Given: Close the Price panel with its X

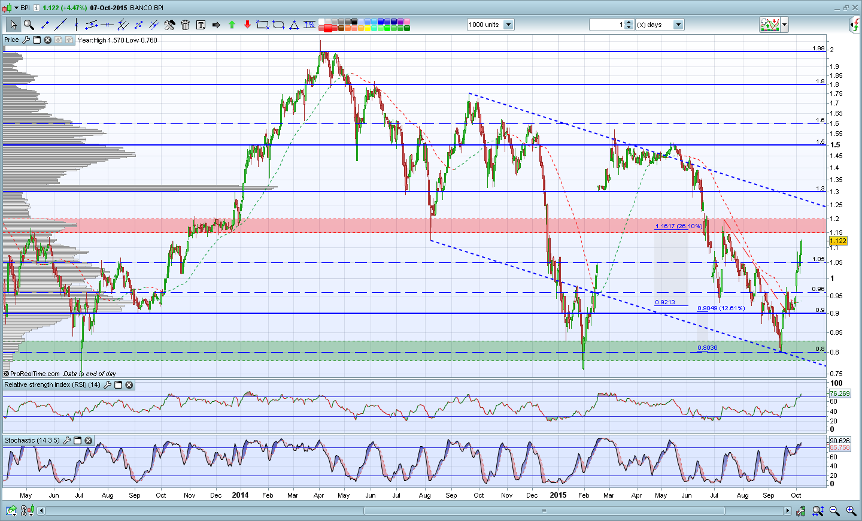Looking at the screenshot, I should tap(48, 40).
